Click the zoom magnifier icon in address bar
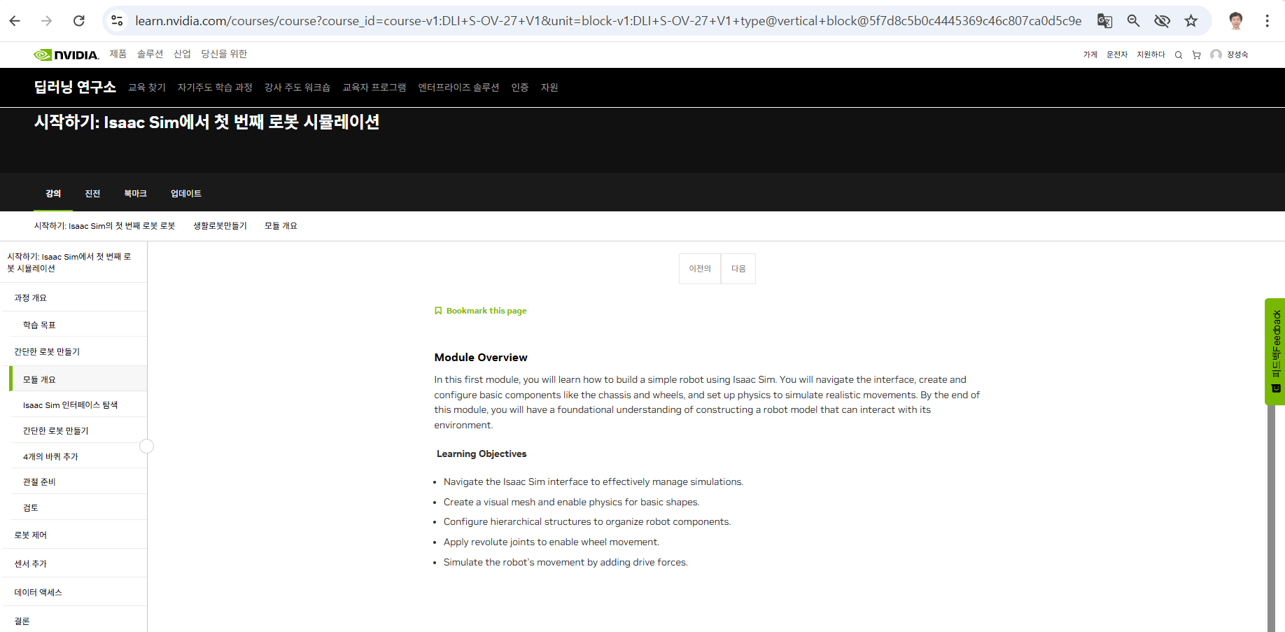This screenshot has height=632, width=1285. point(1134,21)
